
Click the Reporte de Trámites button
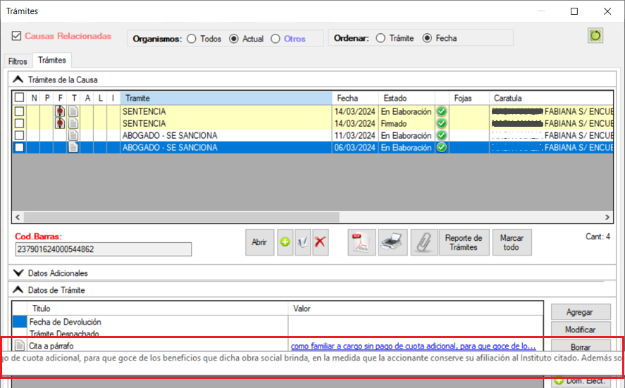463,242
